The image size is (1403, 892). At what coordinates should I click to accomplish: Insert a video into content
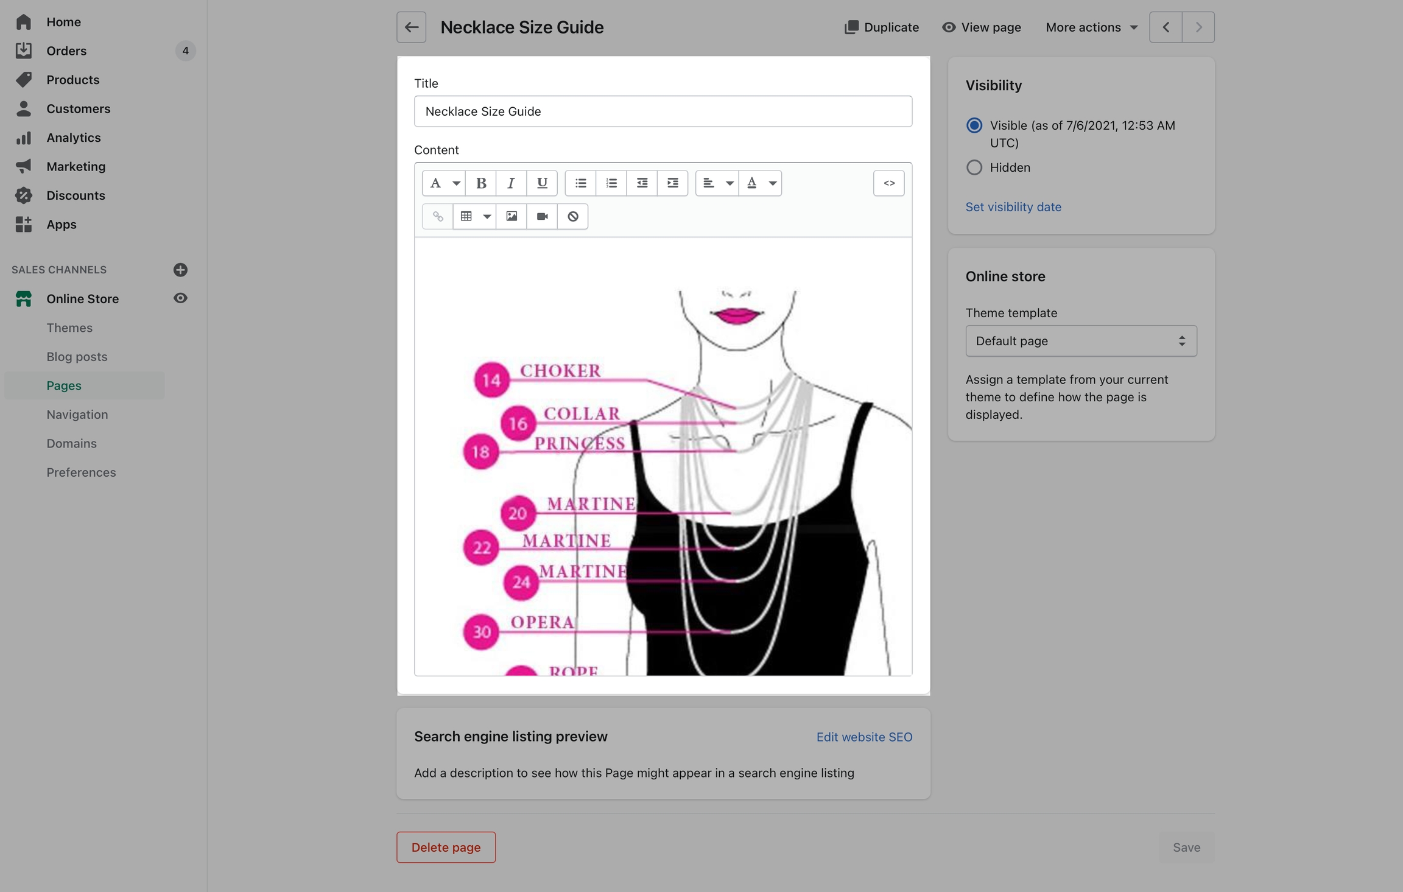tap(542, 217)
